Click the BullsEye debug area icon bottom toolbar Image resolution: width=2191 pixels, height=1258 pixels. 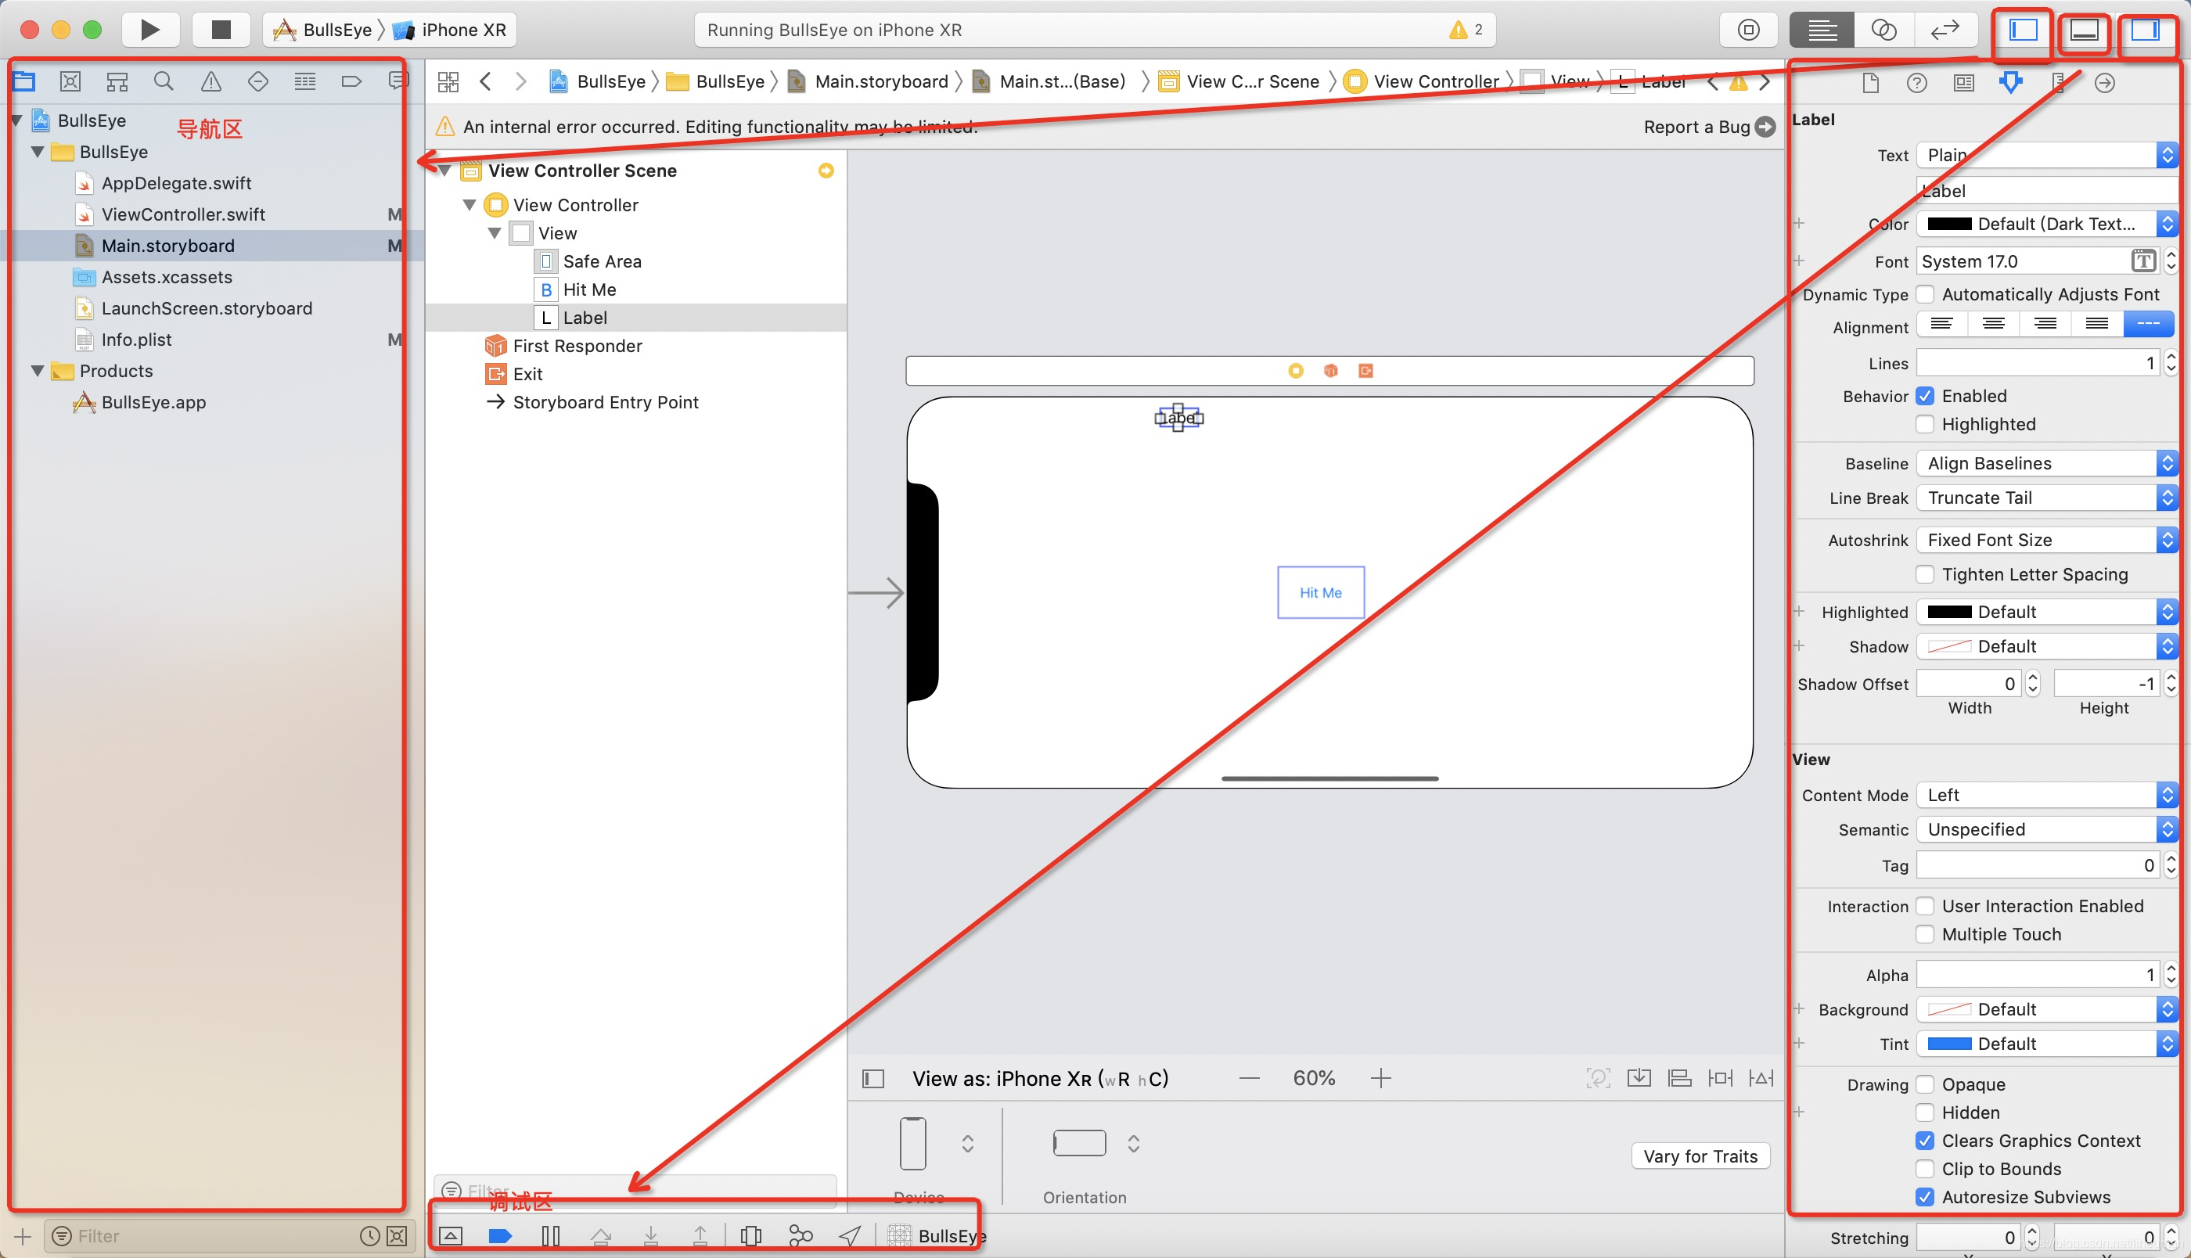point(936,1234)
